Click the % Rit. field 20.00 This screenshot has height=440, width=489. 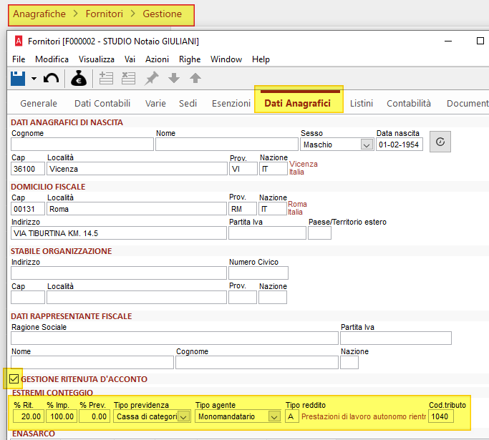tap(29, 416)
